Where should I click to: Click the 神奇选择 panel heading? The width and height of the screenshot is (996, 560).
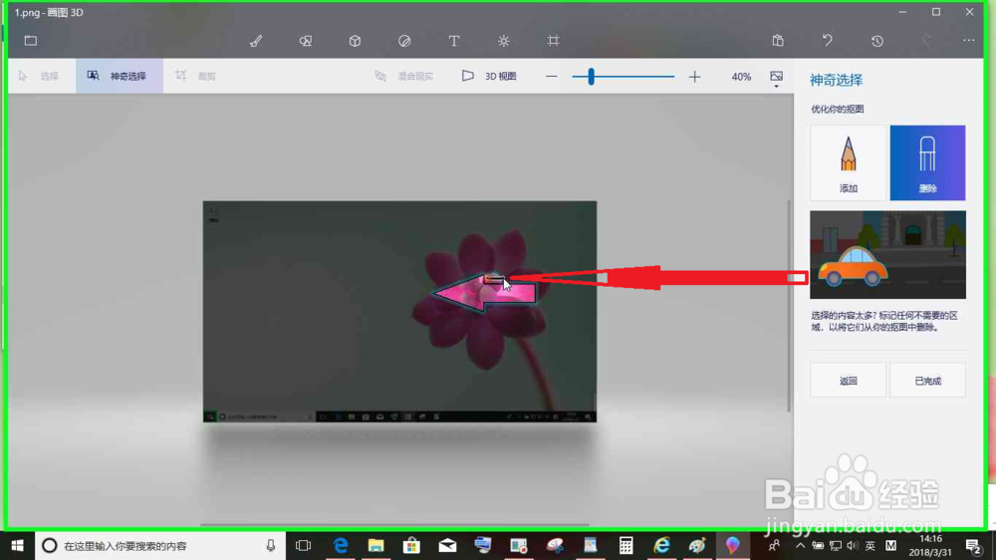(x=836, y=80)
